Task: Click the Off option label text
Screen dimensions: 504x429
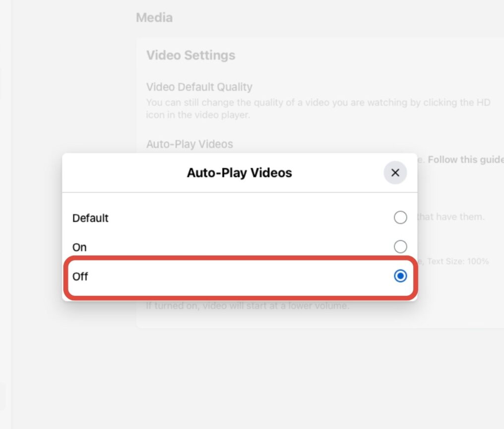Action: tap(79, 276)
